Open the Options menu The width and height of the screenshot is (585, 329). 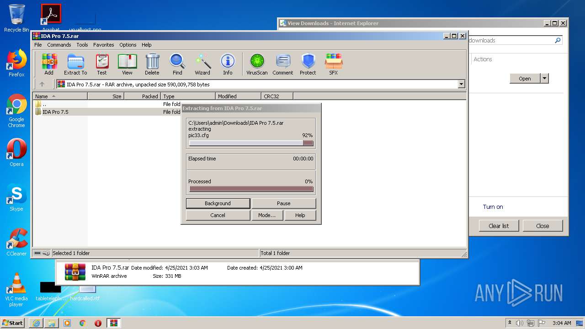pos(128,45)
